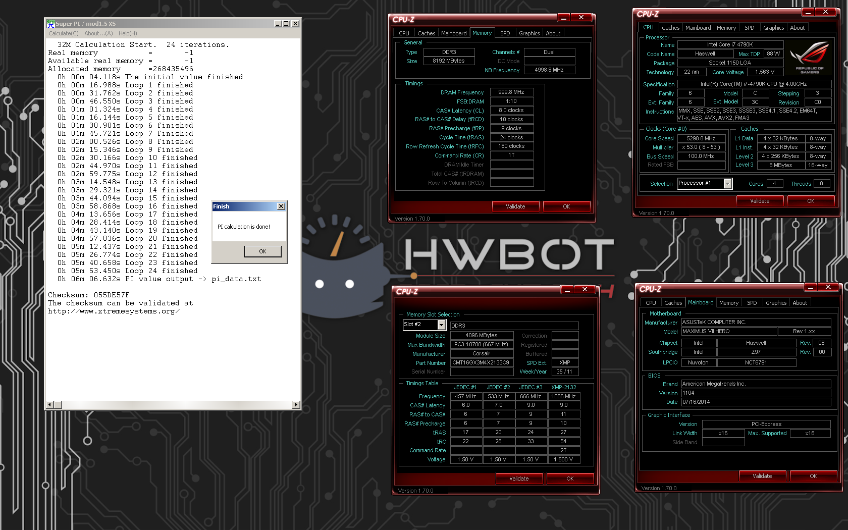The image size is (848, 530).
Task: Switch to CPU tab in Memory CPU-Z window
Action: (404, 33)
